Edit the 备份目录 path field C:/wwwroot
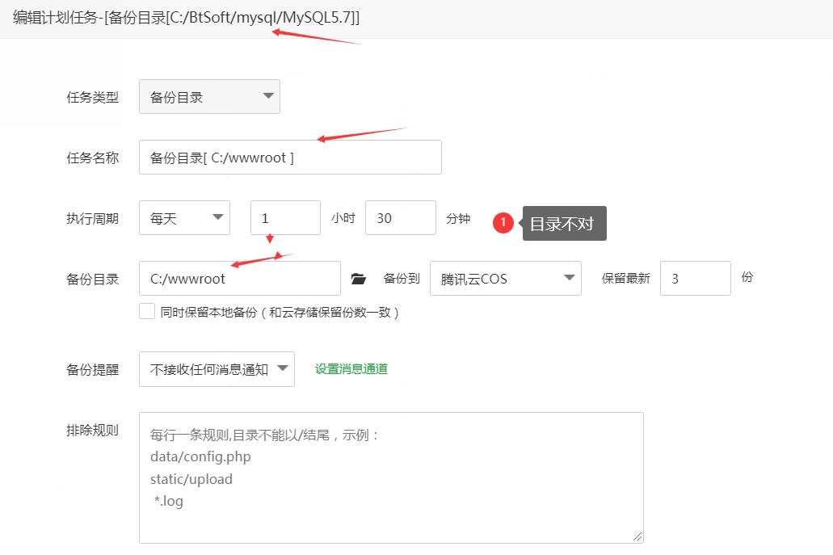 [240, 278]
